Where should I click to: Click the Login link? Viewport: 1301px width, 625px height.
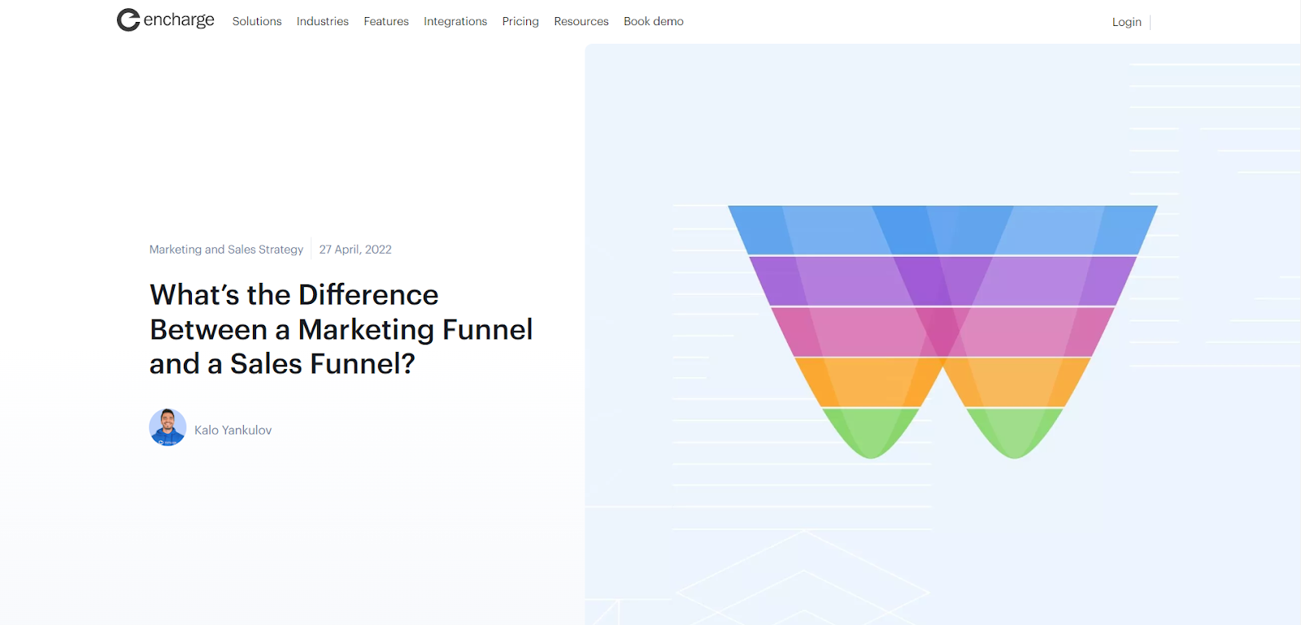point(1127,22)
